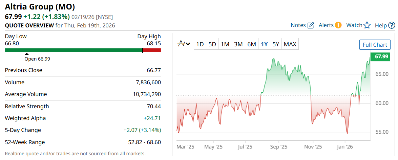The image size is (398, 160).
Task: Click the Help question mark icon
Action: (392, 25)
